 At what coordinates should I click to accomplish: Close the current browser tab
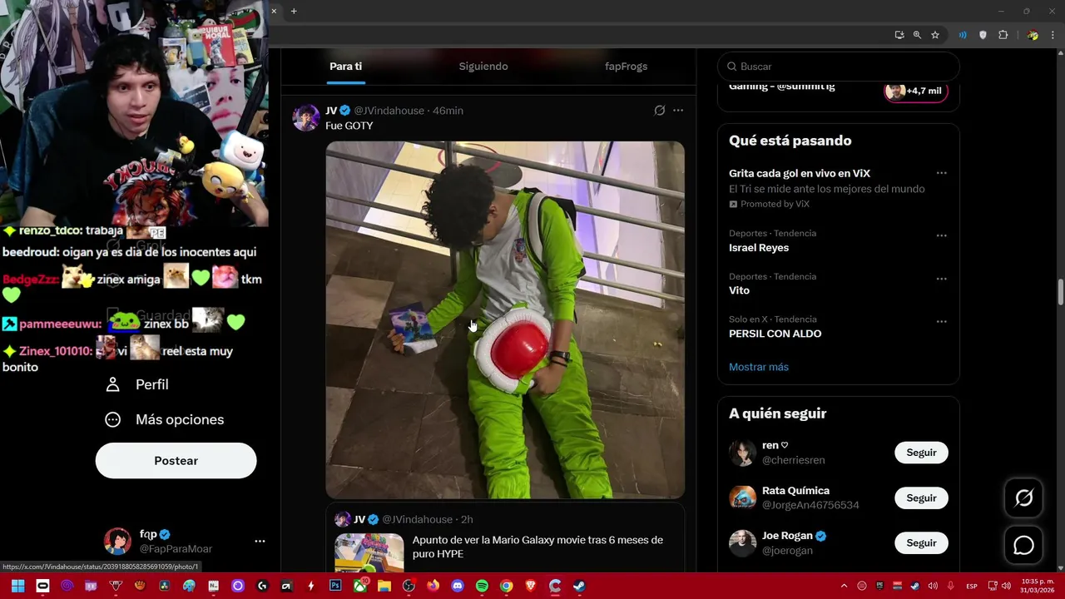(x=274, y=11)
